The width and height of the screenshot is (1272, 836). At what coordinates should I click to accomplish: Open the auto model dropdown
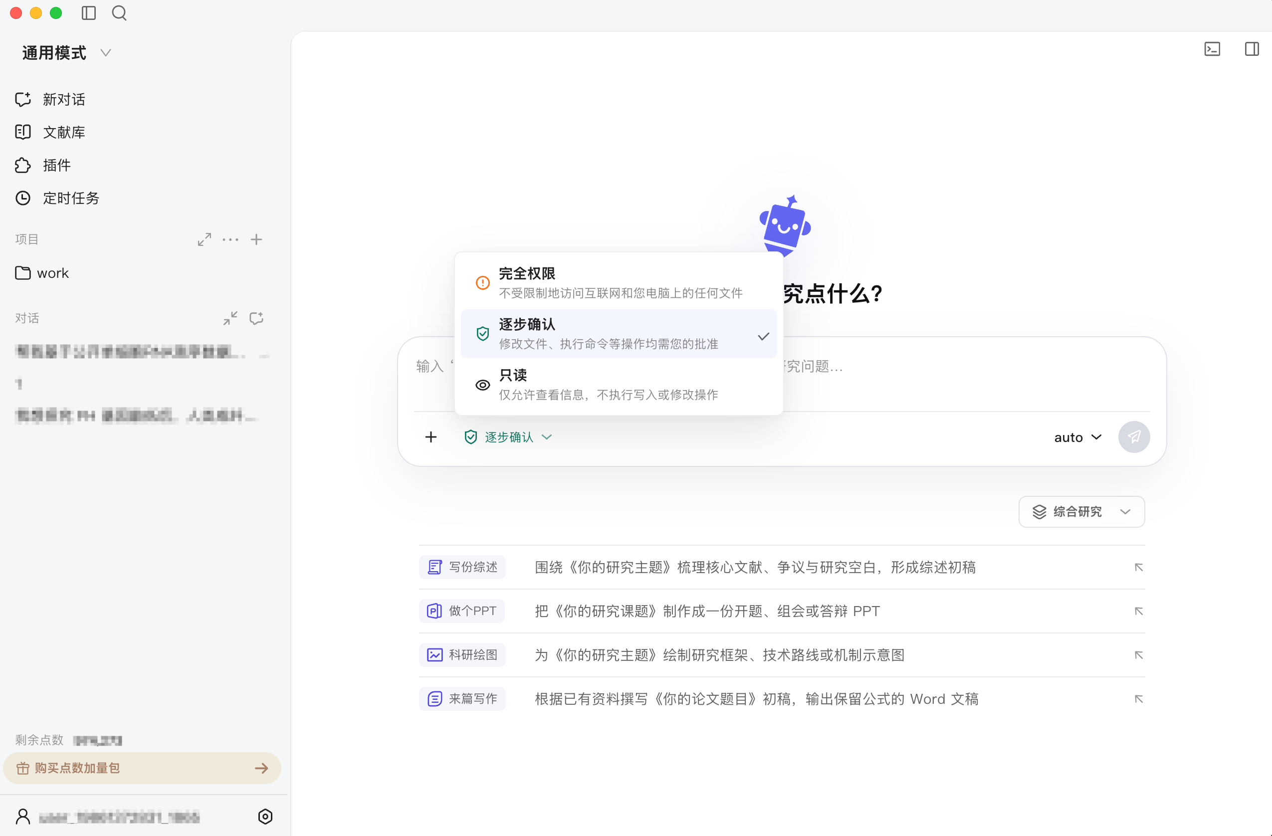point(1077,437)
